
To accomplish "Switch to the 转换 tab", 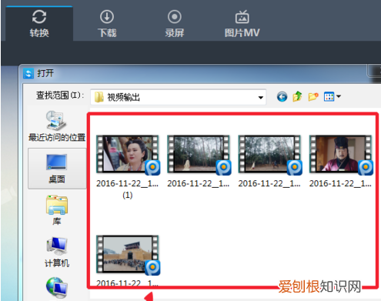I will (39, 24).
